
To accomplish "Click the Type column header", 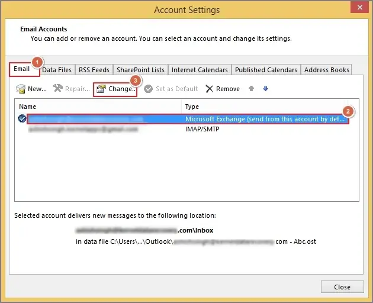I will [192, 107].
